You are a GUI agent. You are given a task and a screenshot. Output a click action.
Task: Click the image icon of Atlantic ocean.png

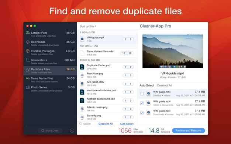point(82,109)
